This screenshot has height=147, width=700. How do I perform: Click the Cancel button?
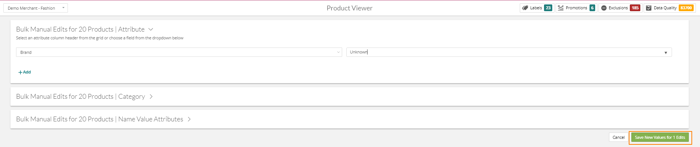618,137
